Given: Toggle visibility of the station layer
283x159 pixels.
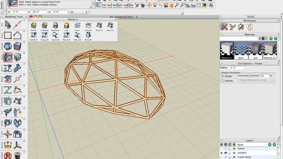Looking at the screenshot, I should click(226, 149).
